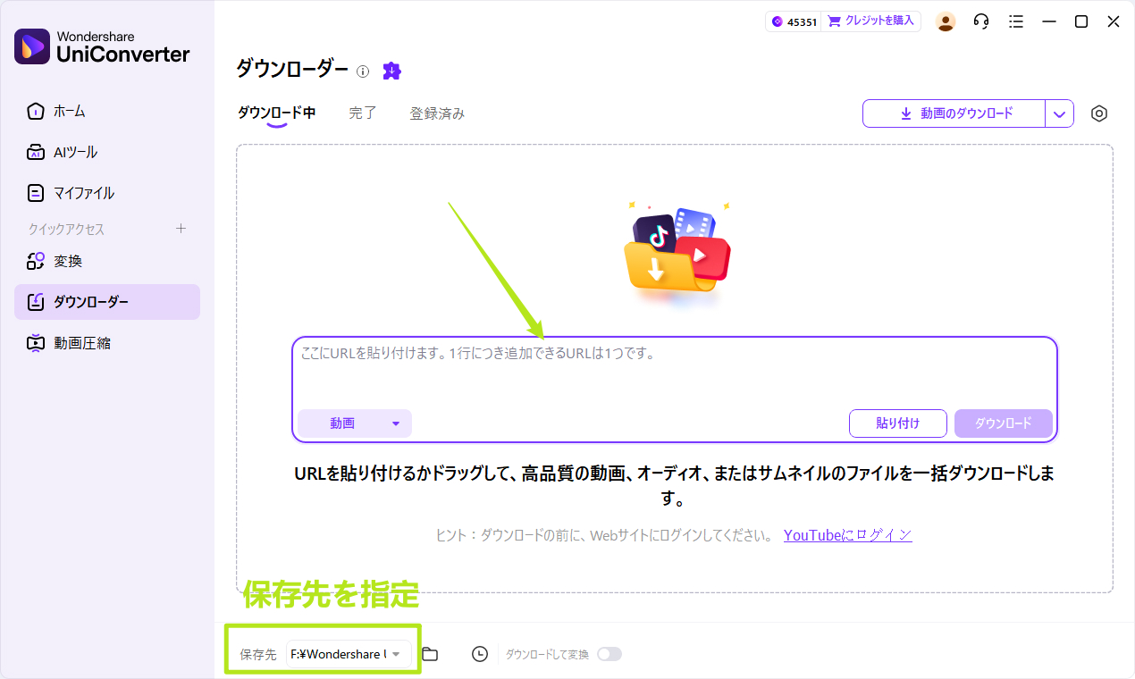Screen dimensions: 1135x679
Task: Expand the 保存先 path dropdown
Action: [x=396, y=653]
